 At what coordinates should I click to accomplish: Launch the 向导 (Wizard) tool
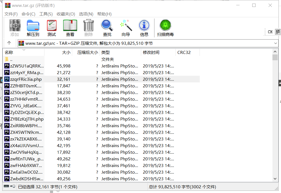125,28
